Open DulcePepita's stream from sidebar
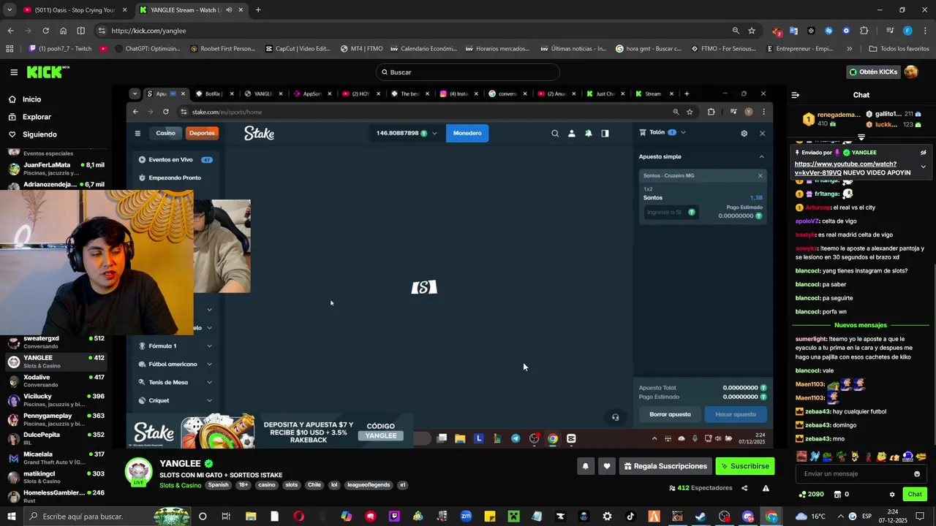The height and width of the screenshot is (526, 936). pos(55,438)
